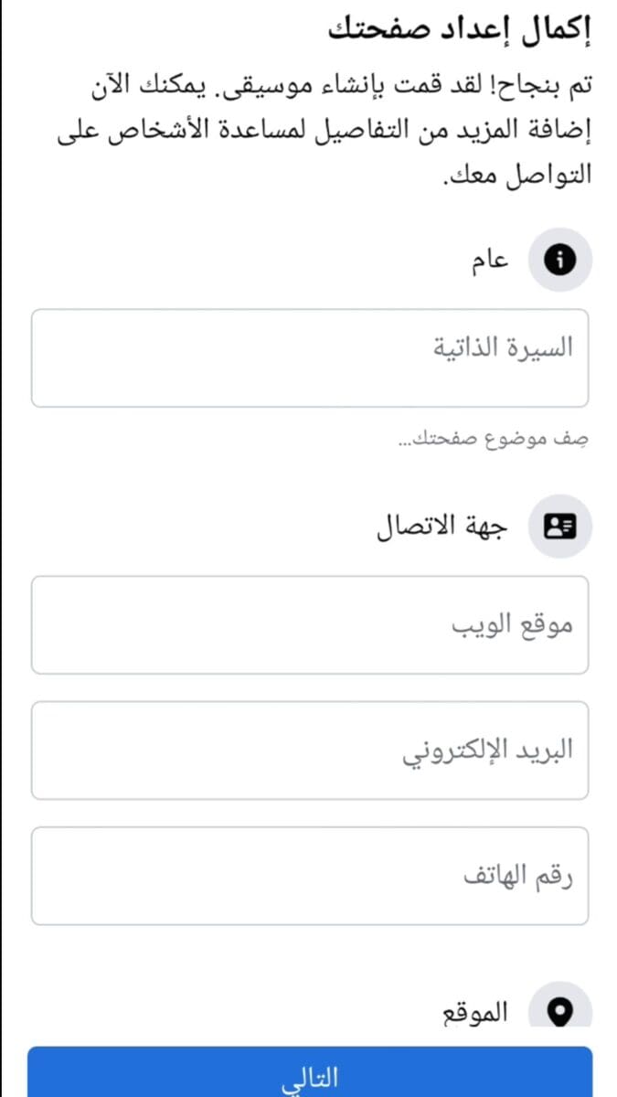617x1097 pixels.
Task: Focus the السيرة الذاتية bio field
Action: [310, 357]
